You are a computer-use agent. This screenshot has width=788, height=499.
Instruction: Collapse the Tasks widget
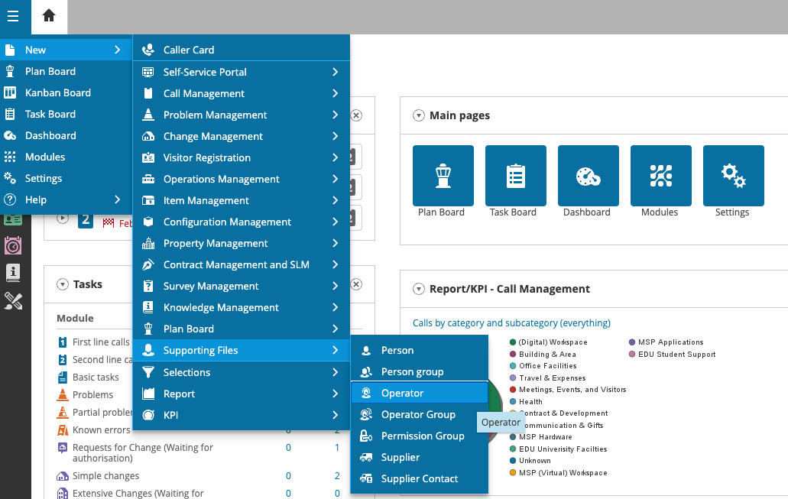(62, 284)
